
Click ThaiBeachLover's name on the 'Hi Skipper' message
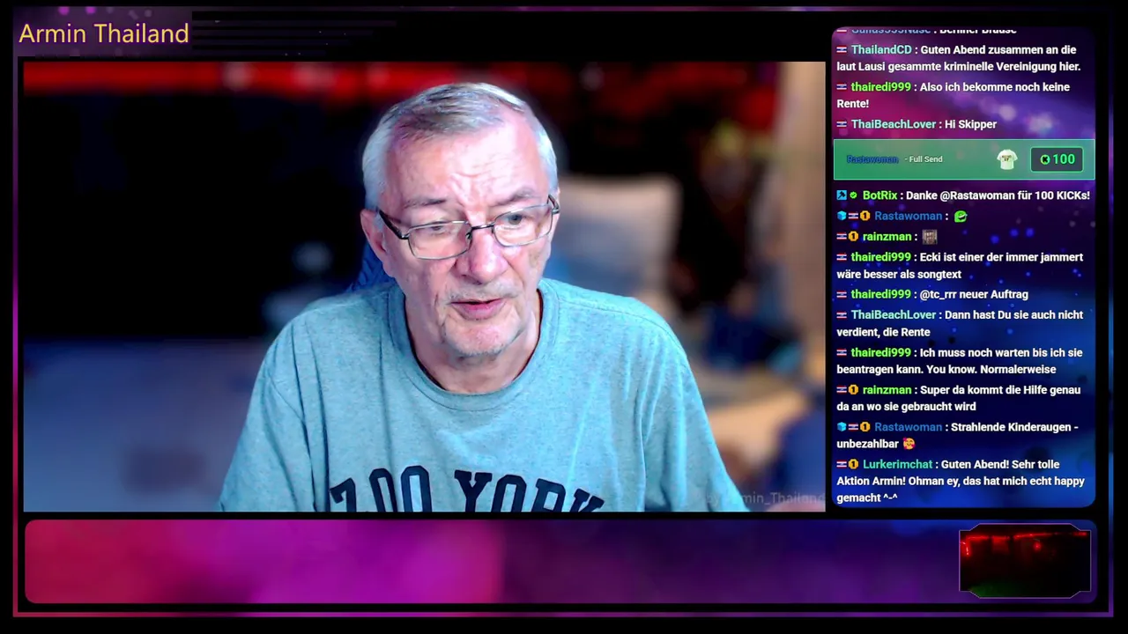894,124
